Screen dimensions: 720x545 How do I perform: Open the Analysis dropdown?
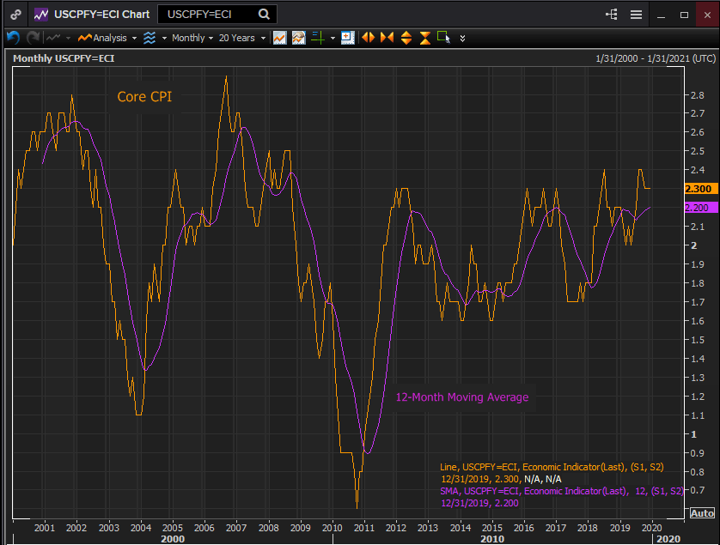tap(105, 38)
